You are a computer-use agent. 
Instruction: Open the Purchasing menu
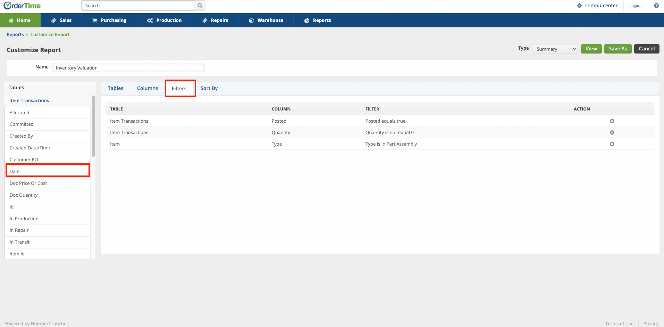coord(109,20)
